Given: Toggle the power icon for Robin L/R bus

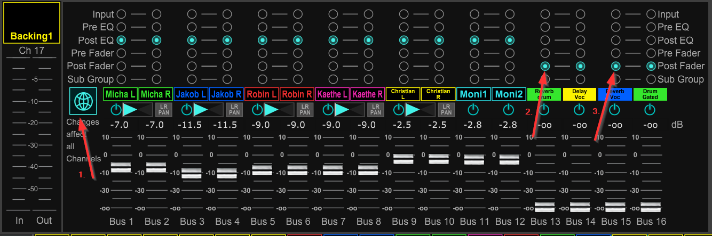Looking at the screenshot, I should click(257, 110).
